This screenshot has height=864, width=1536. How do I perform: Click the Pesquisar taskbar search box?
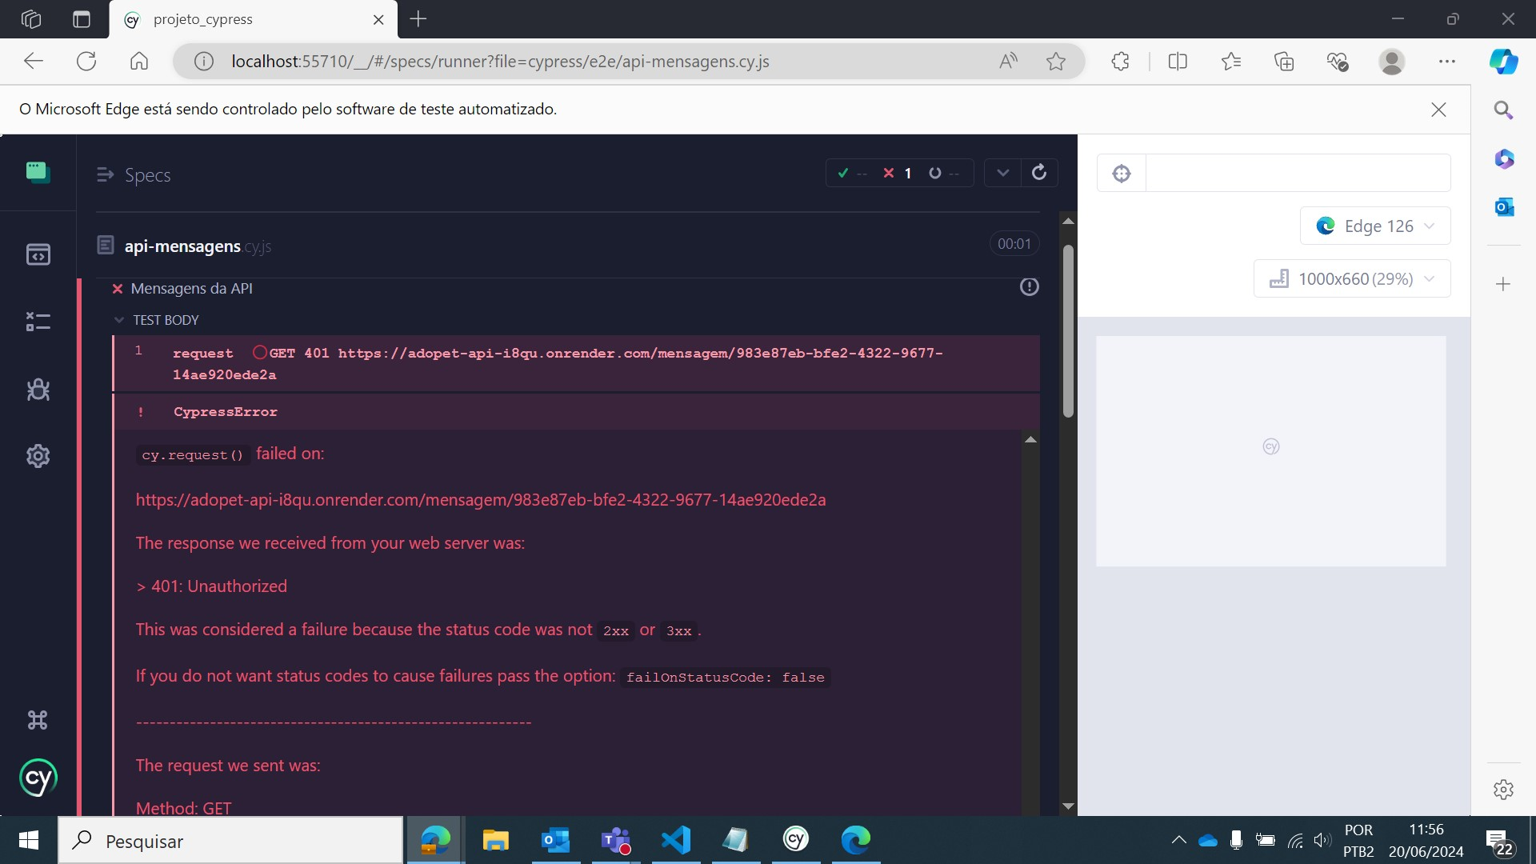[230, 841]
